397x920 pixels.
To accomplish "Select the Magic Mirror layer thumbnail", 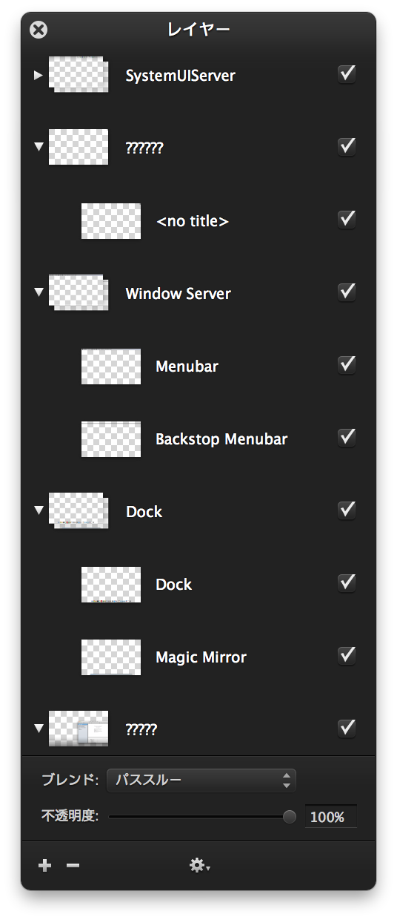I will click(x=111, y=657).
